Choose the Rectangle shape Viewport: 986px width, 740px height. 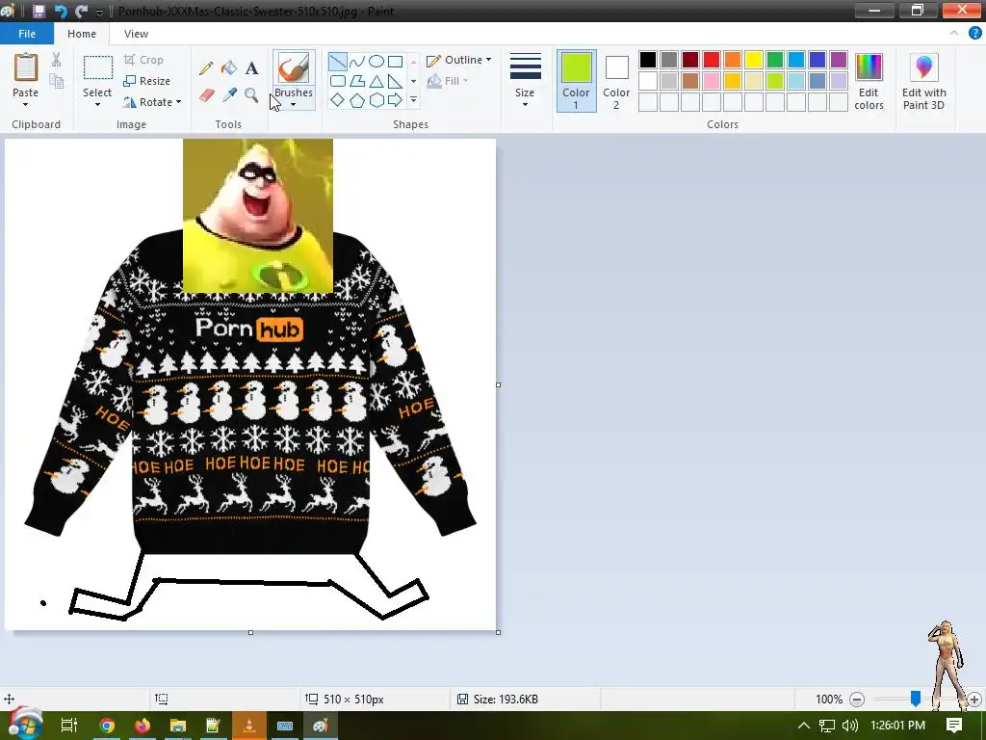395,61
